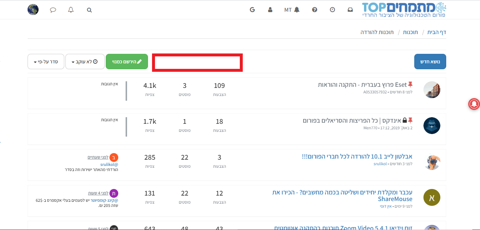Go to תוכנות breadcrumb

[x=410, y=32]
